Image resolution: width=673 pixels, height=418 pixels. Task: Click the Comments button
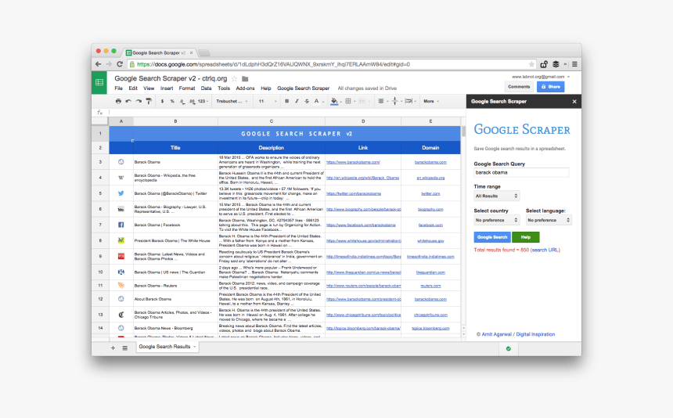tap(519, 87)
